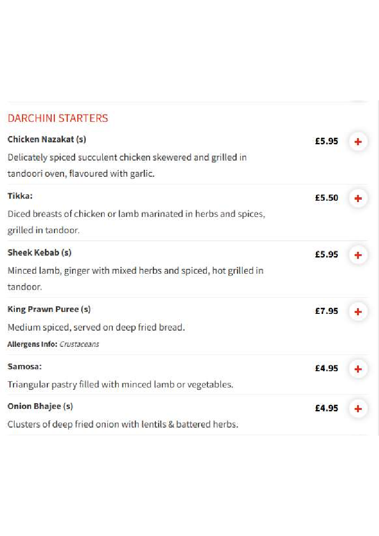This screenshot has width=379, height=536.
Task: Click the Chicken Nazakat description text
Action: pos(127,165)
